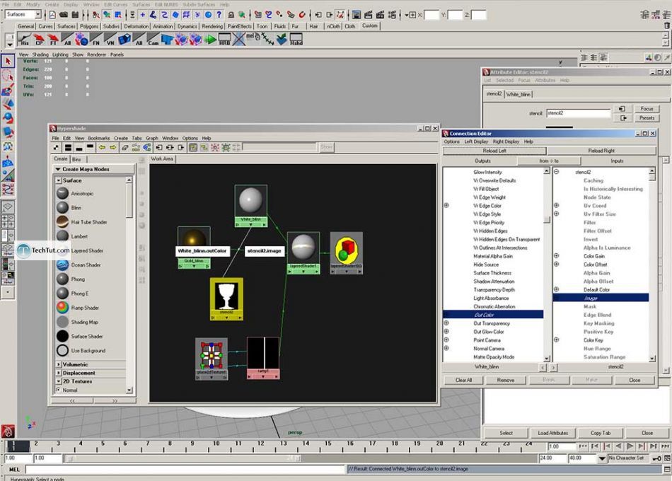Click the Hair Tube Shader icon
This screenshot has height=481, width=672.
[62, 221]
